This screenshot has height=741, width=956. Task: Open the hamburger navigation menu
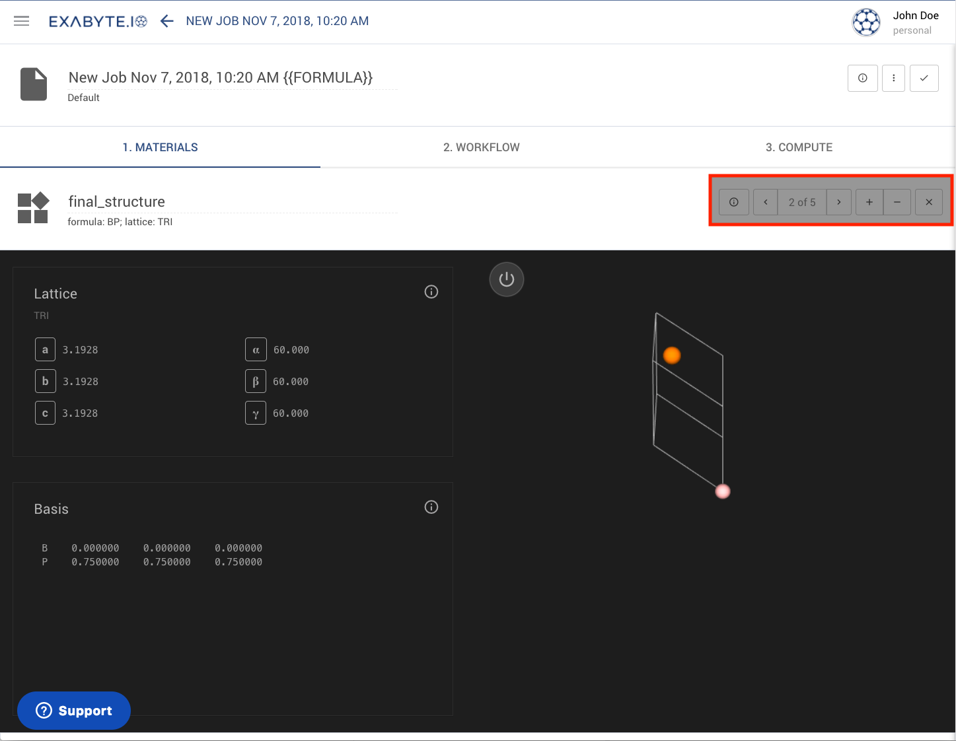(22, 21)
